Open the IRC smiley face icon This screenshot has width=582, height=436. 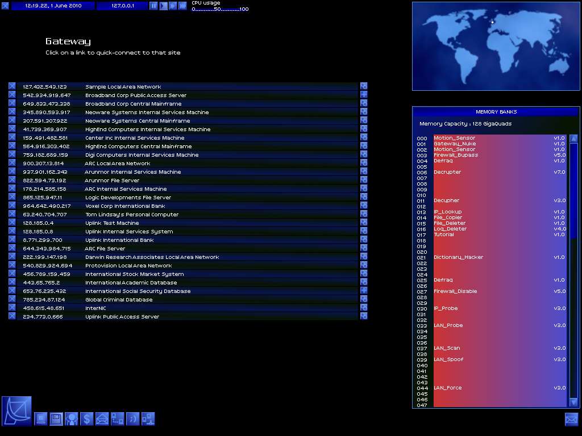(132, 419)
